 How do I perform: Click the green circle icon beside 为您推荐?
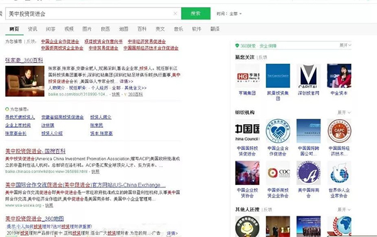[x=7, y=109]
